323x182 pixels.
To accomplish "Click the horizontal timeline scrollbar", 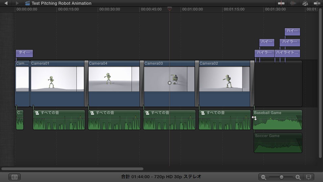I will click(72, 169).
